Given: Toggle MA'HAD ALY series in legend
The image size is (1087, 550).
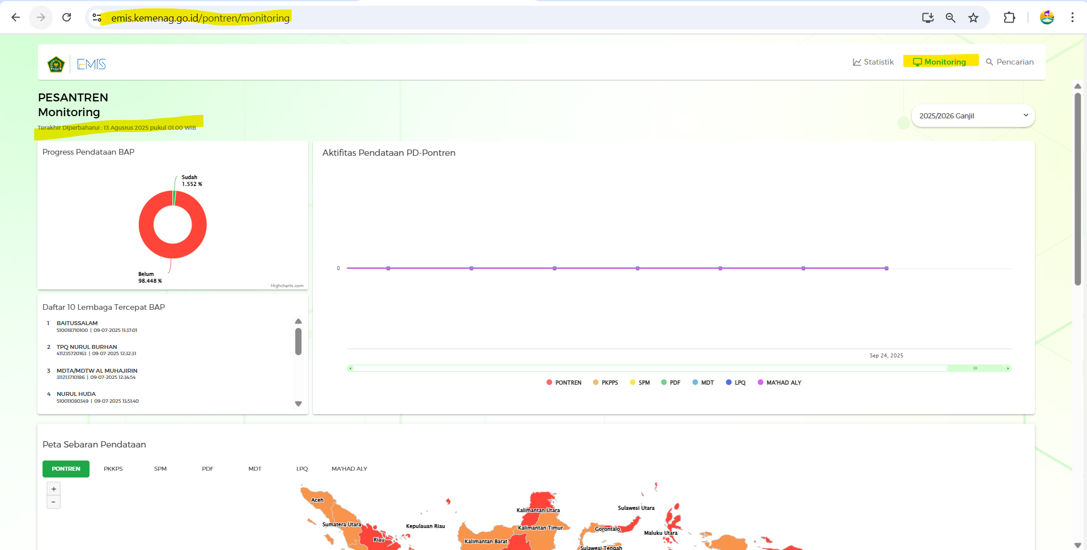Looking at the screenshot, I should pos(779,383).
